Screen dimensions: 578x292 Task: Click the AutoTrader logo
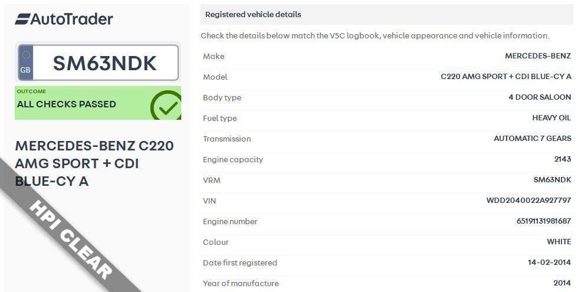point(64,19)
